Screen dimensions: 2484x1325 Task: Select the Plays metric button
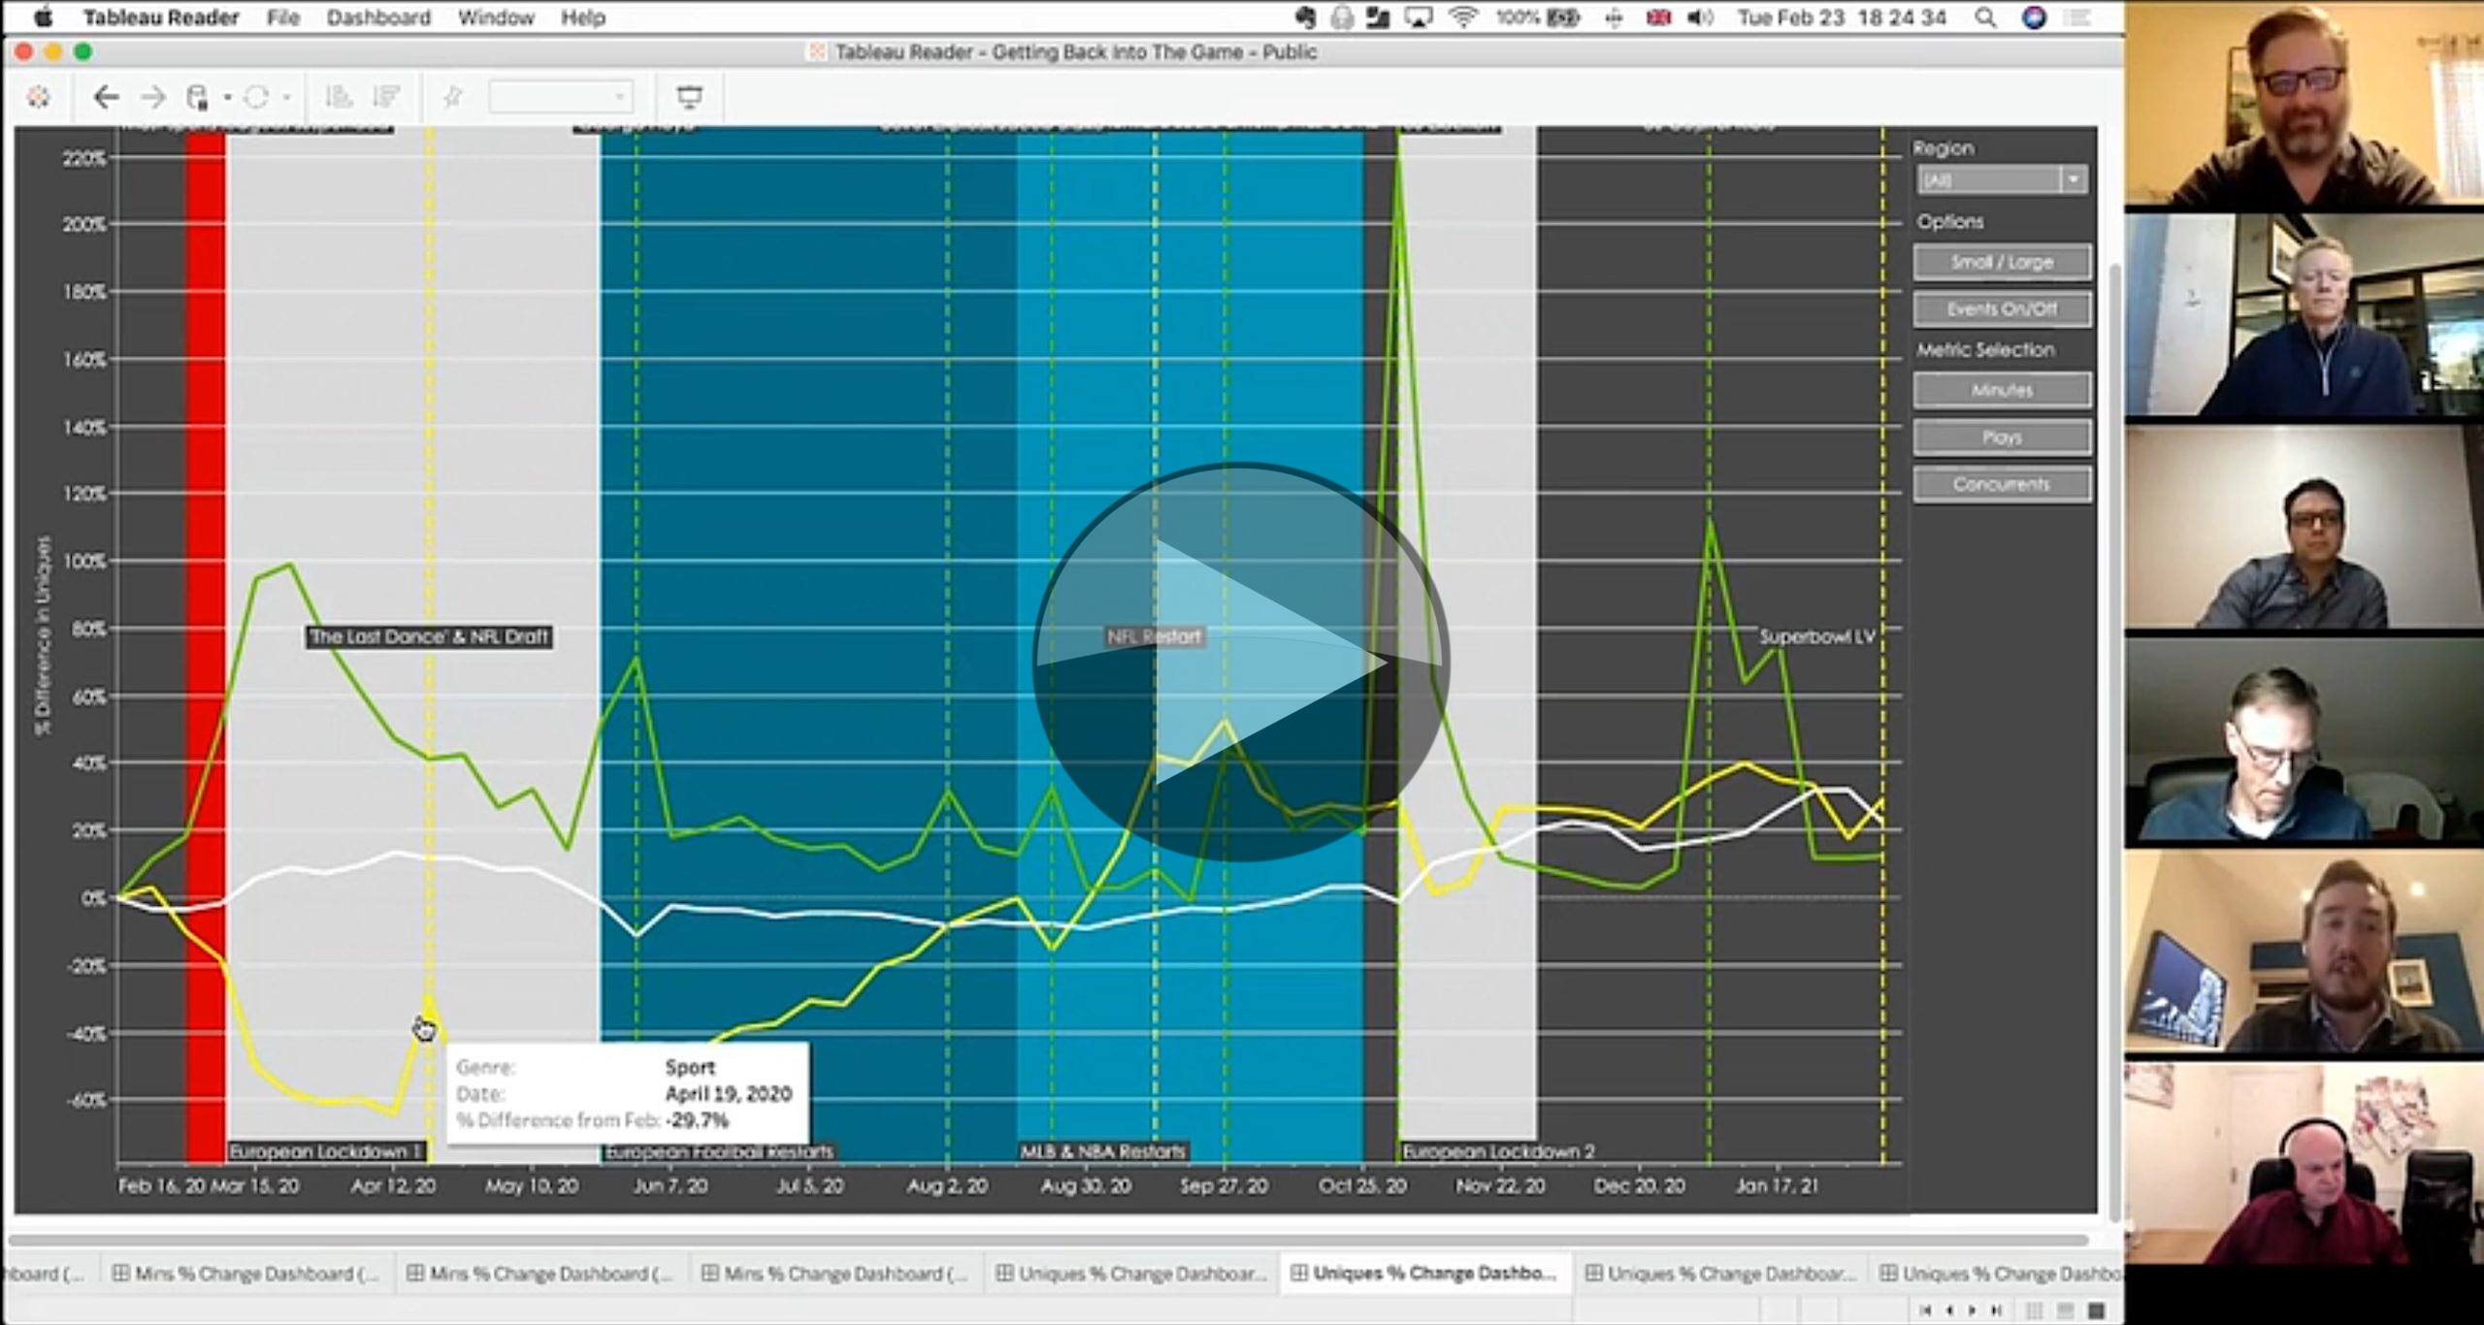click(2002, 437)
